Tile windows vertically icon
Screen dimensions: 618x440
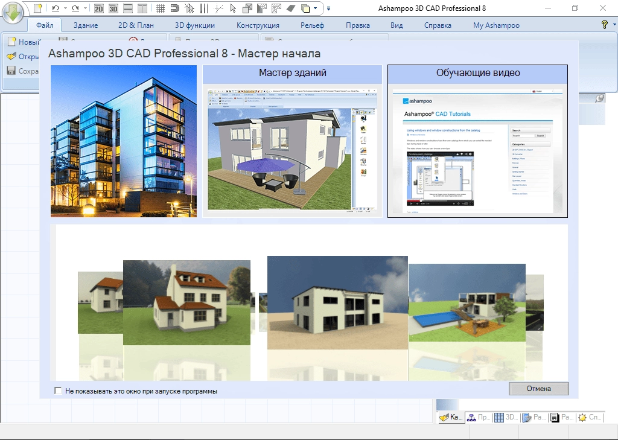point(142,8)
